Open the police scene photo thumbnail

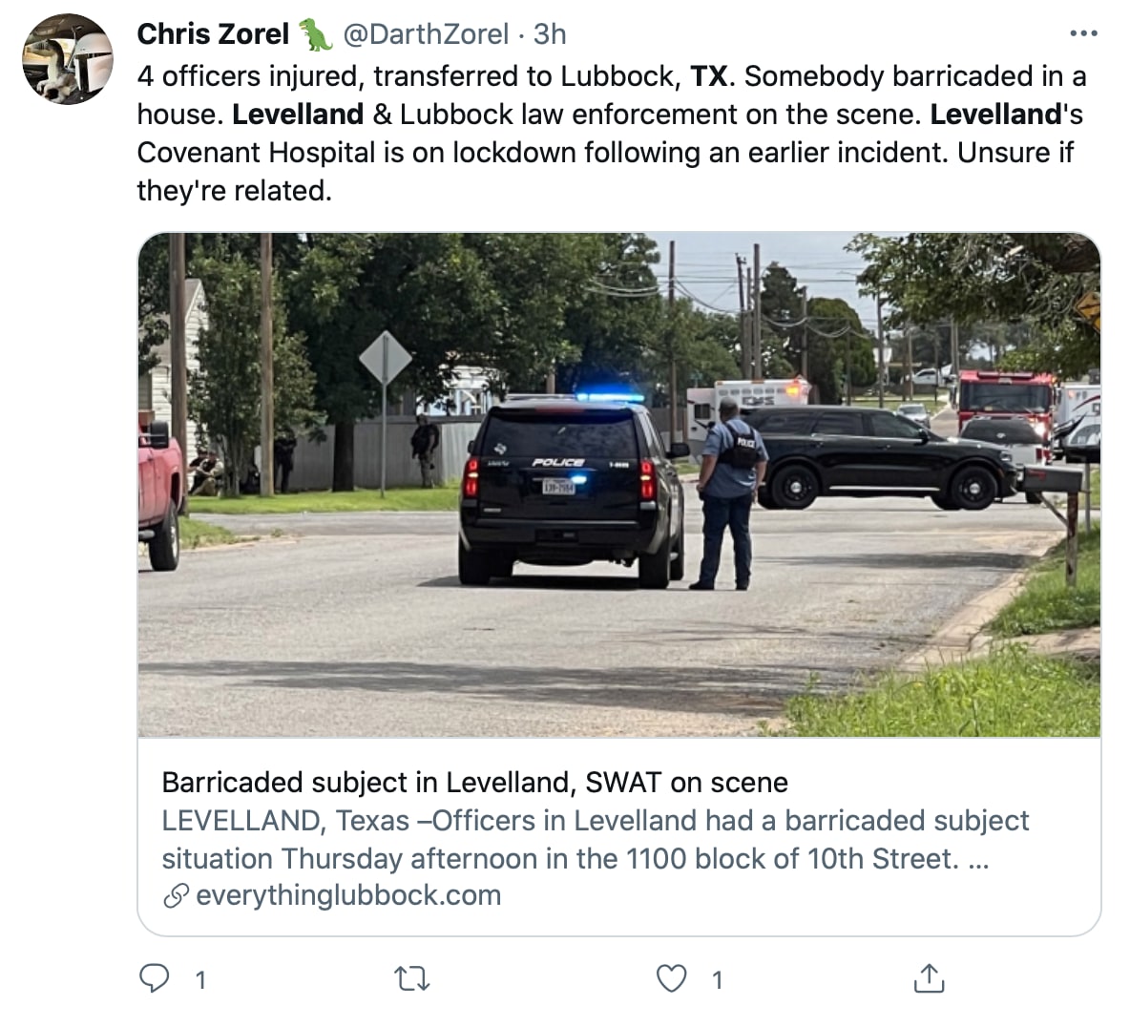618,485
